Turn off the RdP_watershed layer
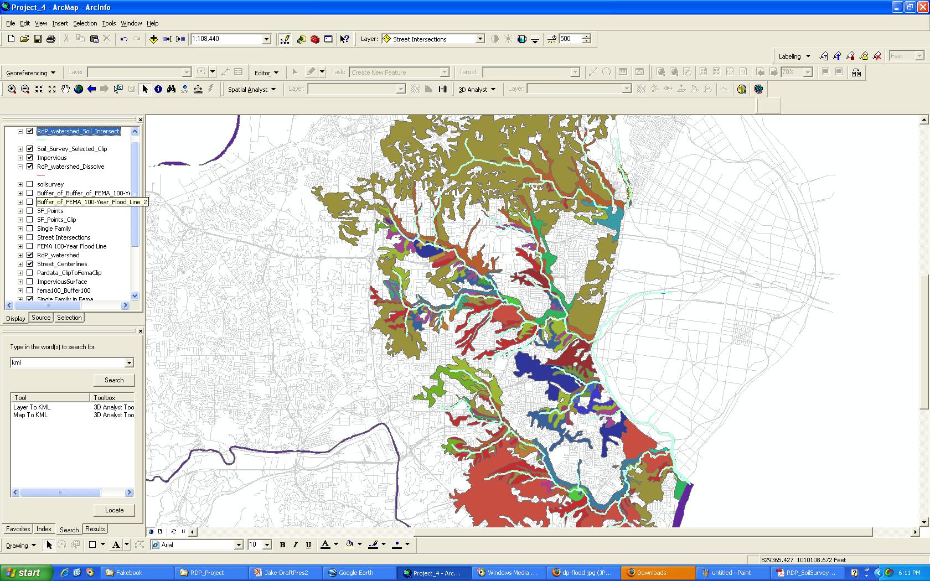930x581 pixels. [x=30, y=255]
